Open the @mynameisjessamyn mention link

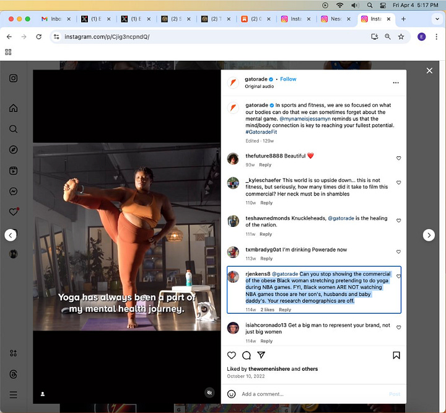point(305,119)
